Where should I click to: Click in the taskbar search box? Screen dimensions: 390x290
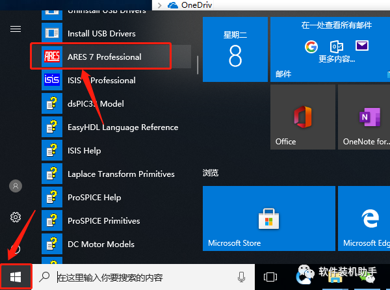click(x=144, y=277)
